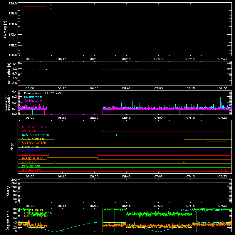The width and height of the screenshot is (235, 235).
Task: Click the 0.4 tick on modulation axis
Action: click(14, 92)
